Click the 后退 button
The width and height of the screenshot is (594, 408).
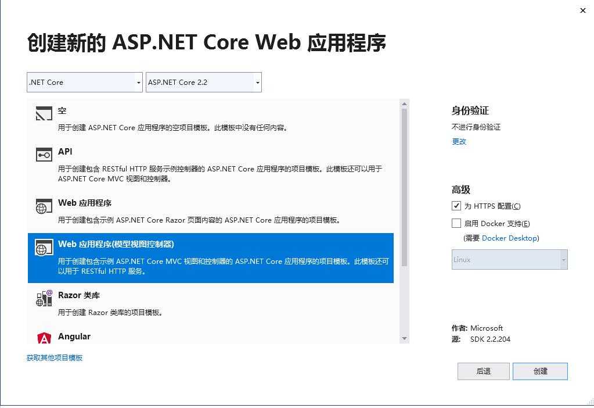click(x=483, y=371)
